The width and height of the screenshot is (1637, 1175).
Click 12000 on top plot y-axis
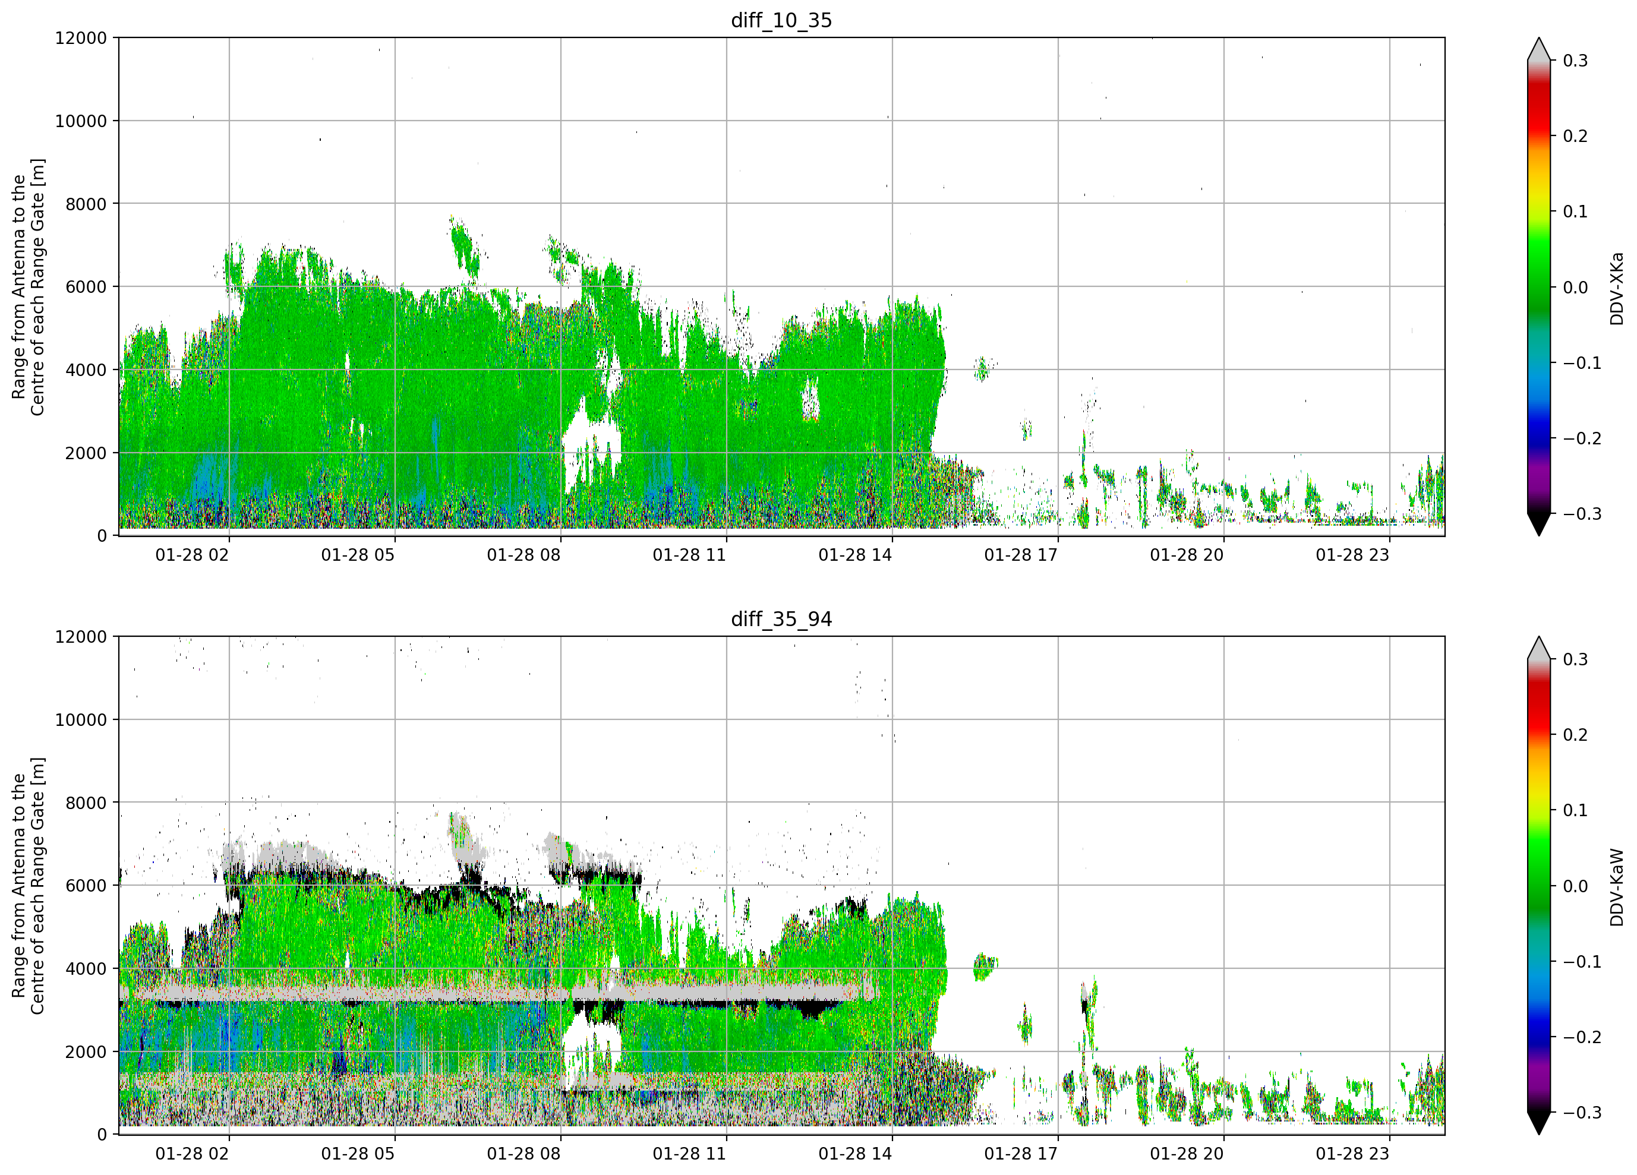[x=81, y=37]
